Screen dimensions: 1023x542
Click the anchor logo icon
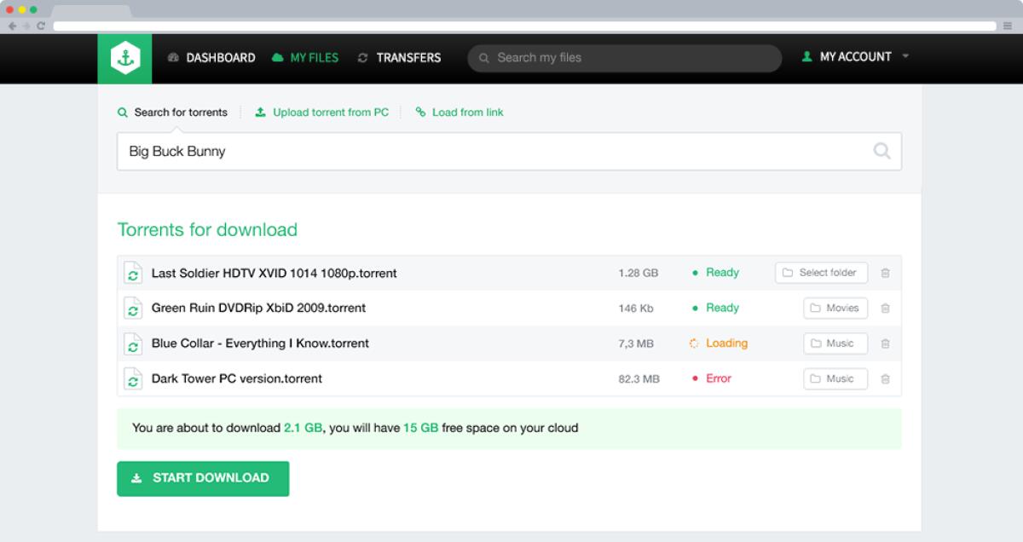pos(124,58)
